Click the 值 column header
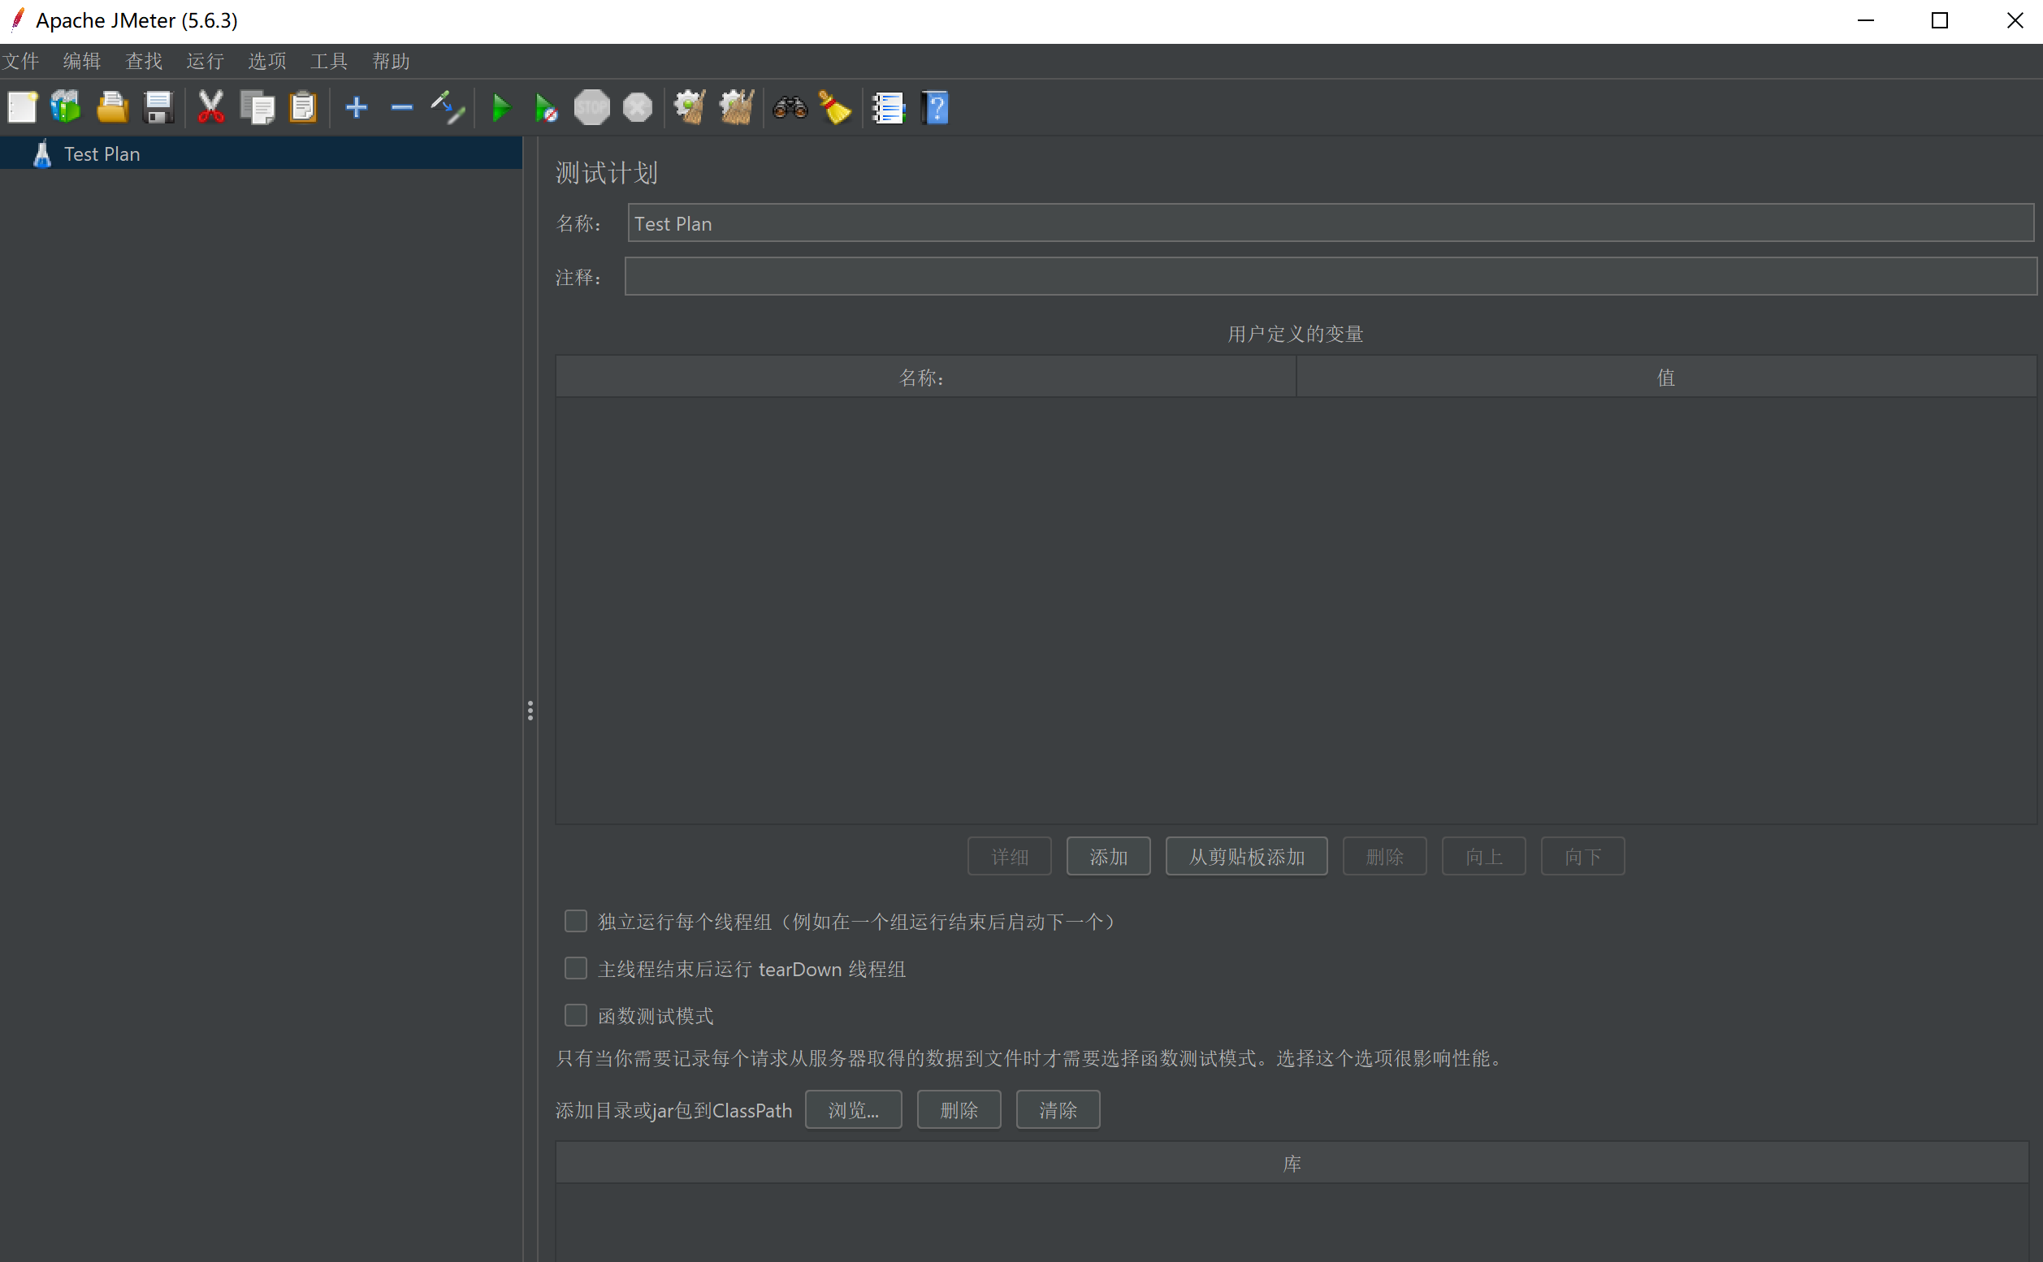Image resolution: width=2043 pixels, height=1262 pixels. tap(1665, 377)
